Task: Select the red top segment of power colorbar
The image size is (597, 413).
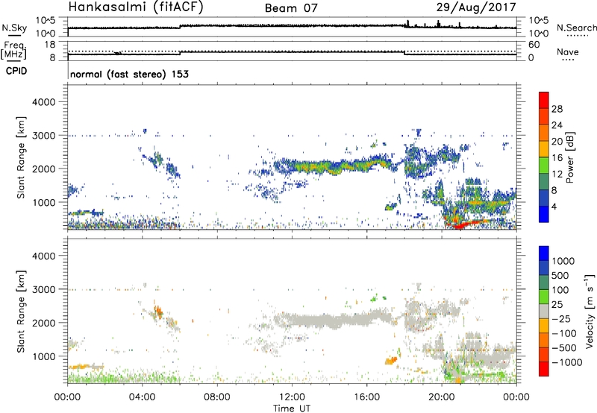Action: pyautogui.click(x=544, y=100)
